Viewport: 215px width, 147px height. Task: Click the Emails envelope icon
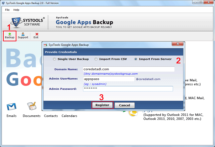[x=11, y=107]
